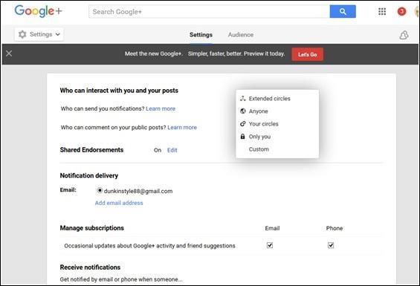The height and width of the screenshot is (286, 420).
Task: Open the Google apps grid icon
Action: (382, 12)
